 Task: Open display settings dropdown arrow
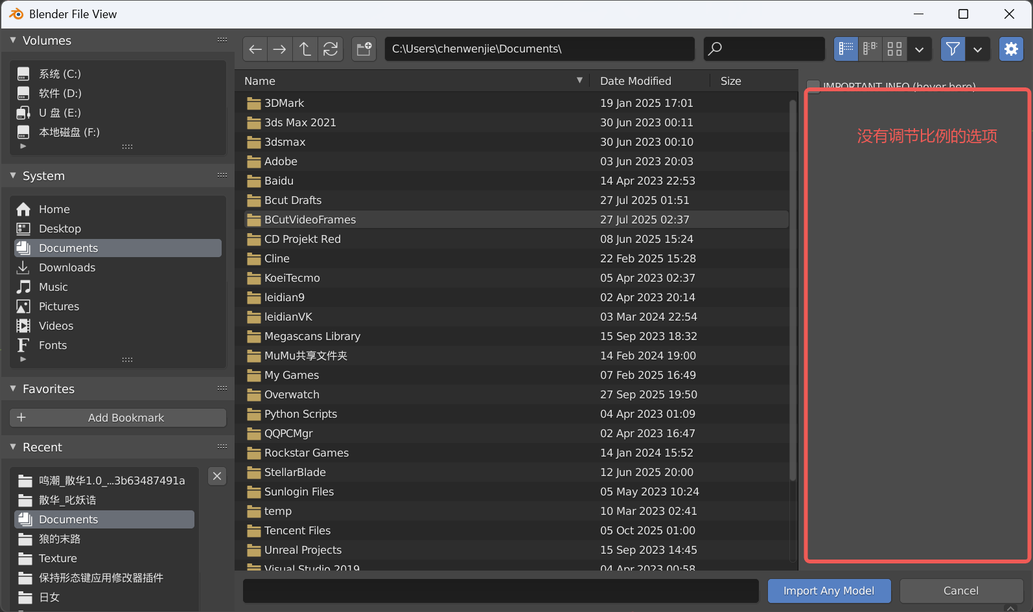[x=920, y=49]
